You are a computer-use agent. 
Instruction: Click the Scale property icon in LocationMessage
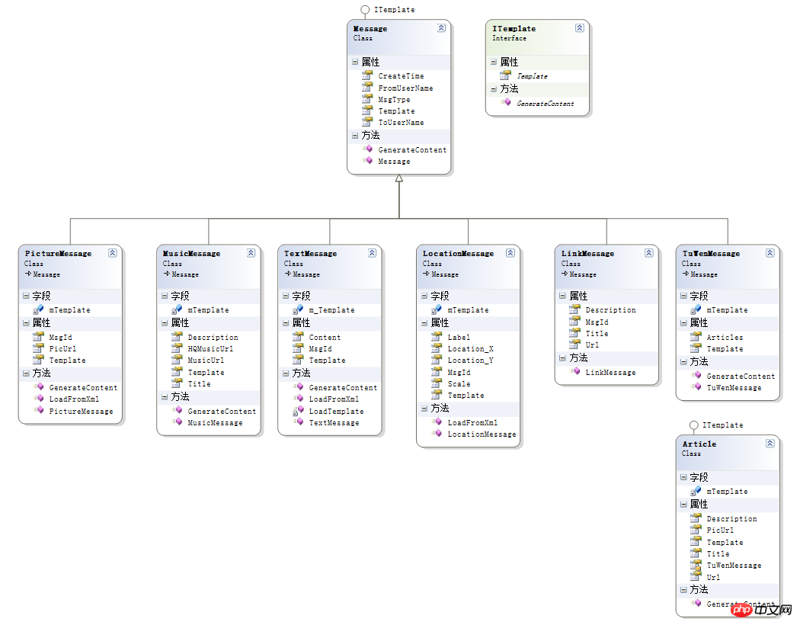tap(437, 383)
